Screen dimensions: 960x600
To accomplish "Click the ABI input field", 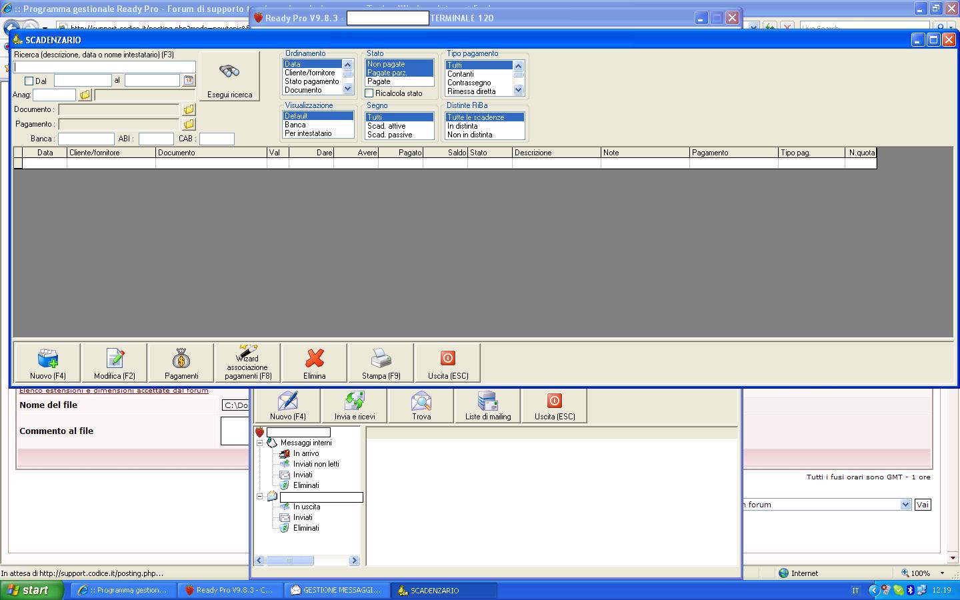I will [x=156, y=139].
